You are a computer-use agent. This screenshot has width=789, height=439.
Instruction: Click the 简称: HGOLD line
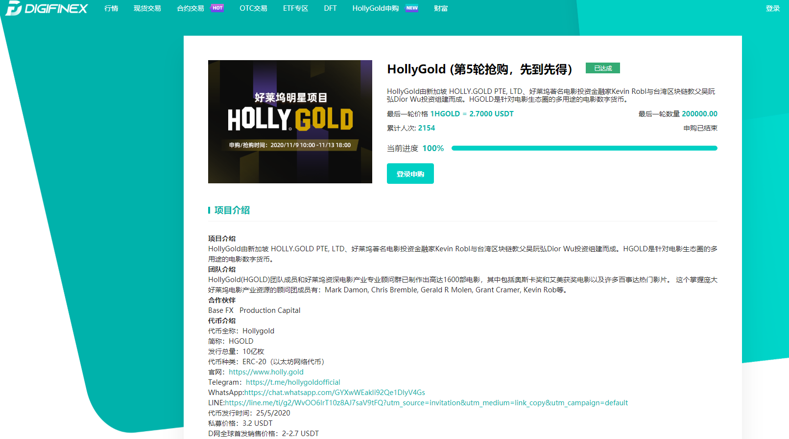point(231,341)
